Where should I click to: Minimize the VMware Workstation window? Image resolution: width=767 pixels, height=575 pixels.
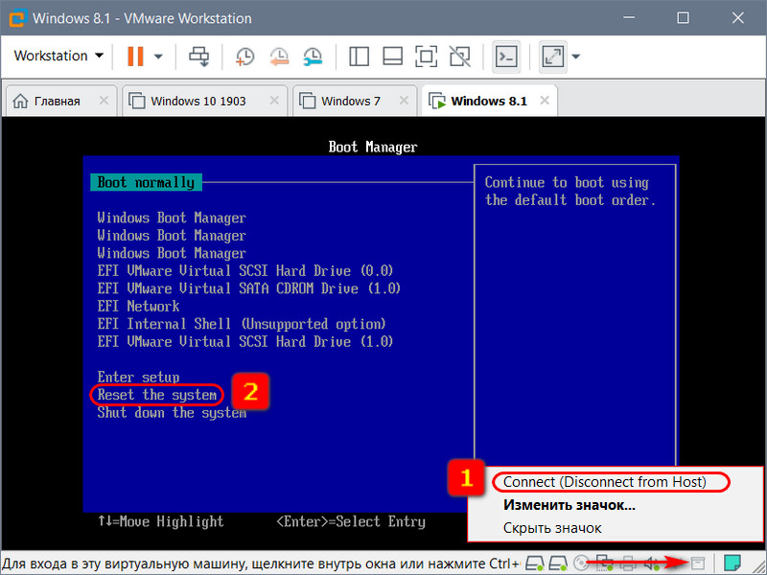[x=629, y=18]
